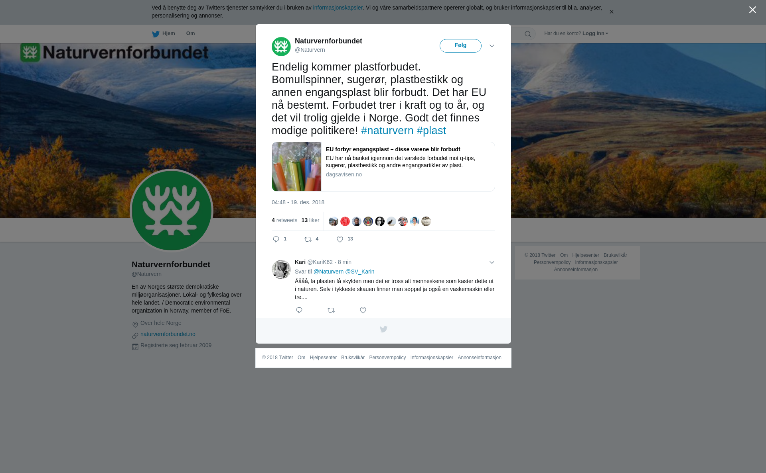Retweet Kari's reply
This screenshot has width=766, height=473.
pos(331,310)
